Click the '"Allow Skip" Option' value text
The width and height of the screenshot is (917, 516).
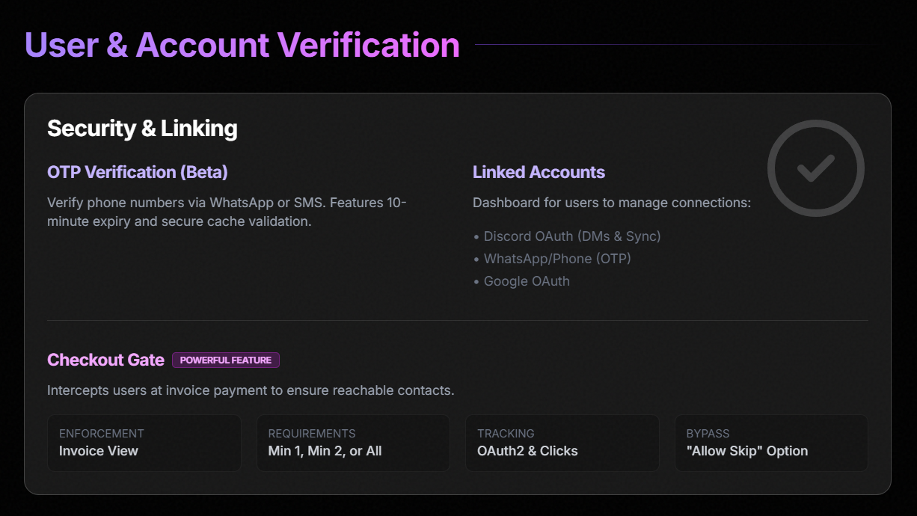tap(746, 451)
